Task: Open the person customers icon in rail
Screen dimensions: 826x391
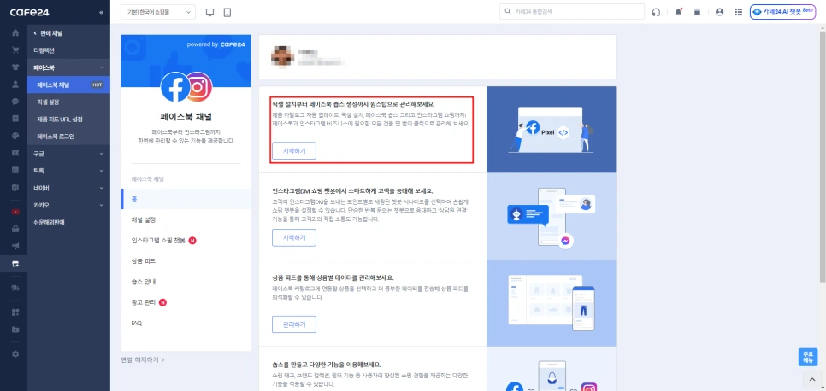Action: [15, 85]
